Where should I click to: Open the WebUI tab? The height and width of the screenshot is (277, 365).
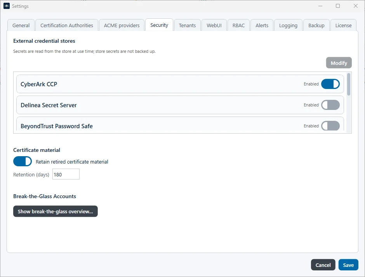pos(214,25)
